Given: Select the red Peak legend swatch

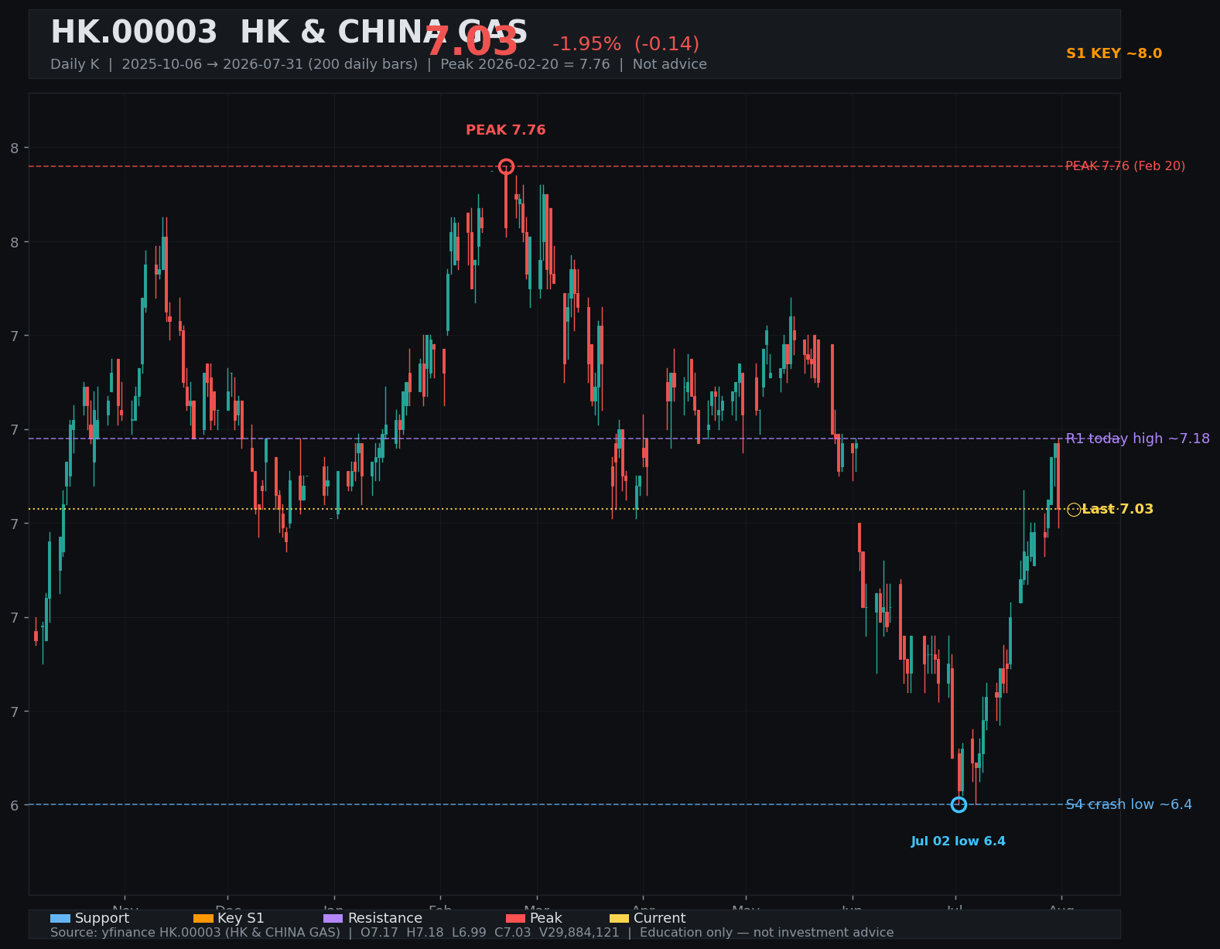Looking at the screenshot, I should (516, 918).
